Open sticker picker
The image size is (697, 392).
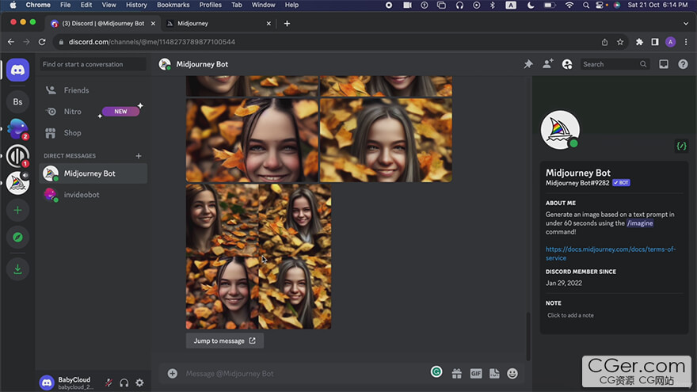point(494,373)
